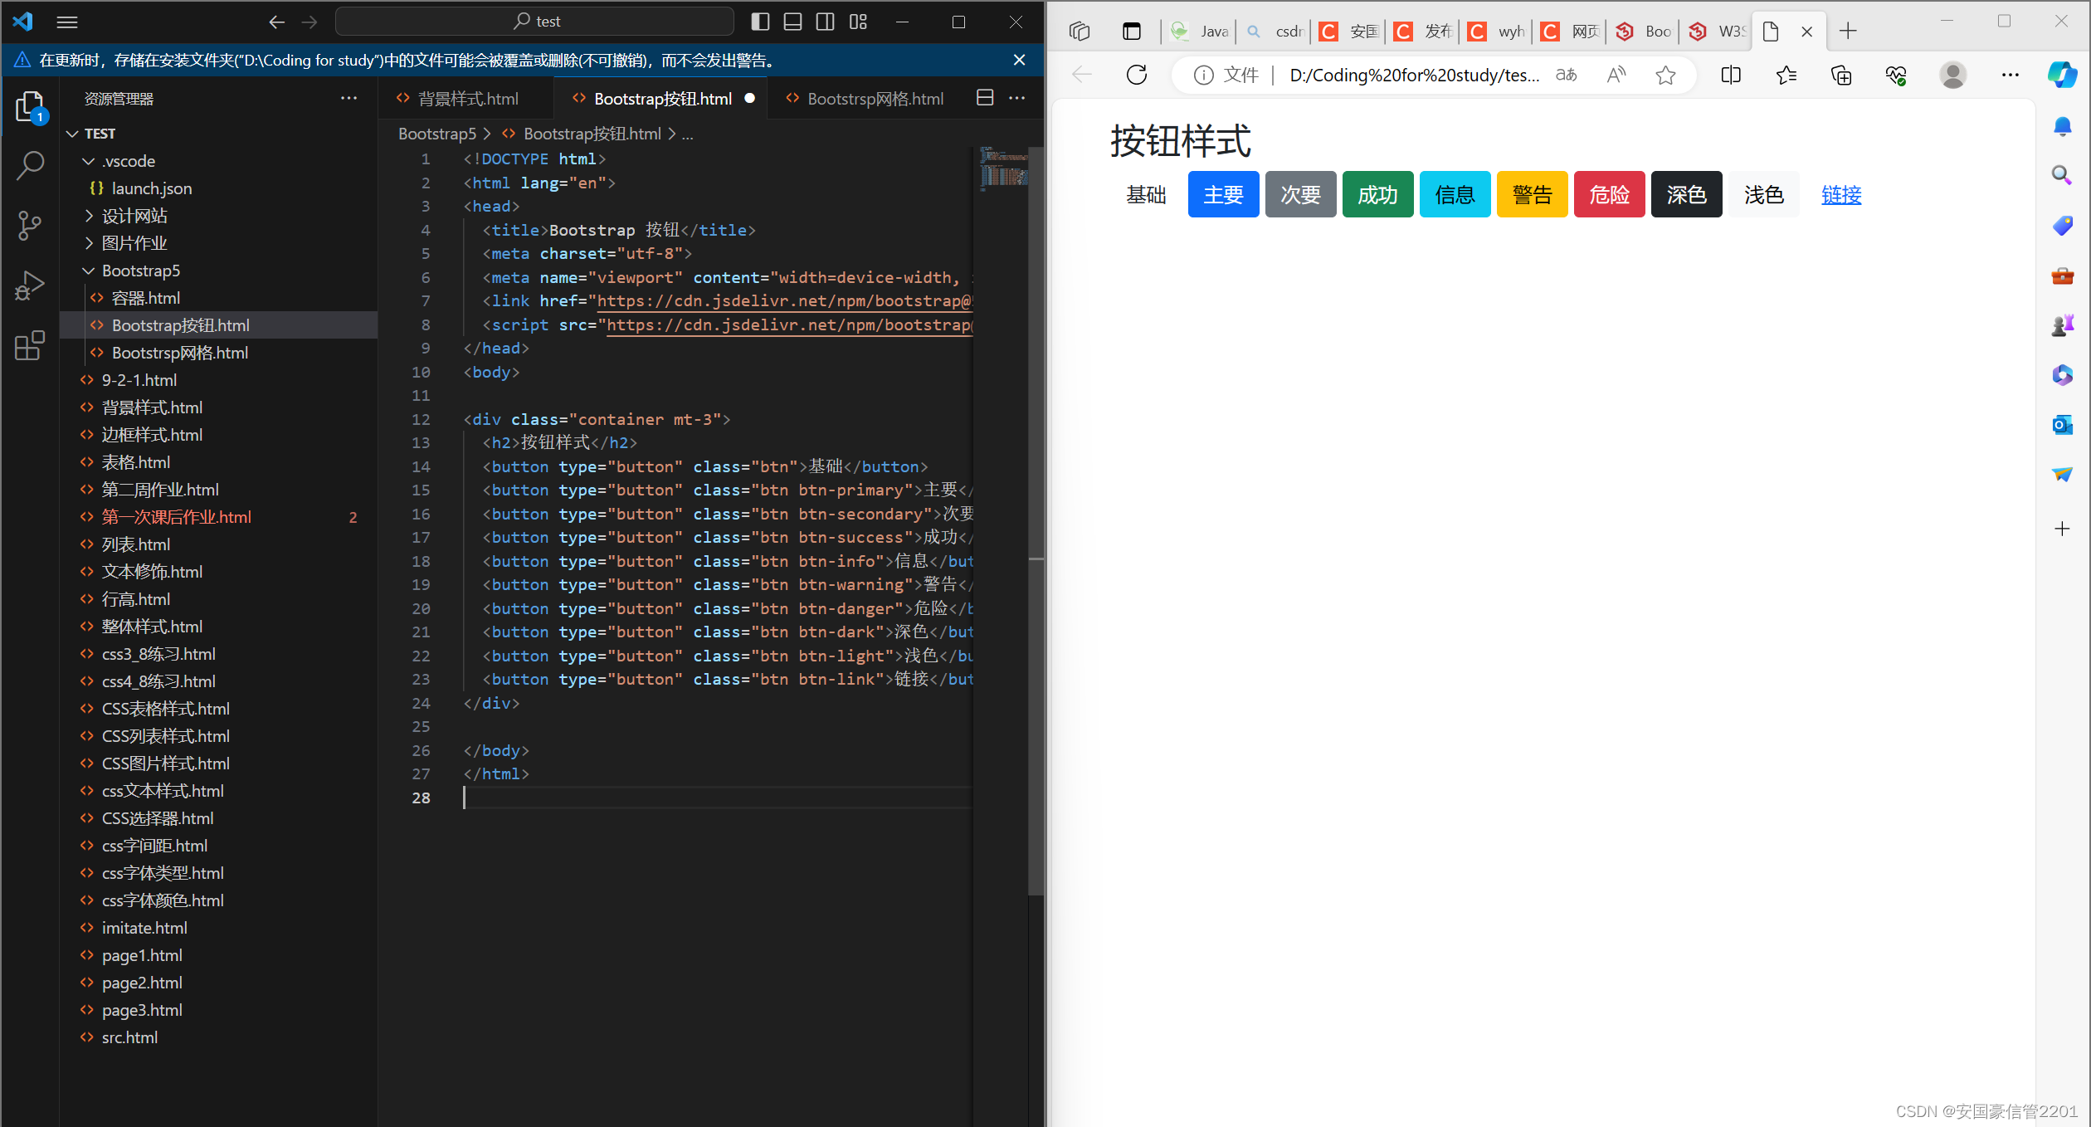Click the blue 主要 button
The height and width of the screenshot is (1127, 2091).
tap(1223, 195)
